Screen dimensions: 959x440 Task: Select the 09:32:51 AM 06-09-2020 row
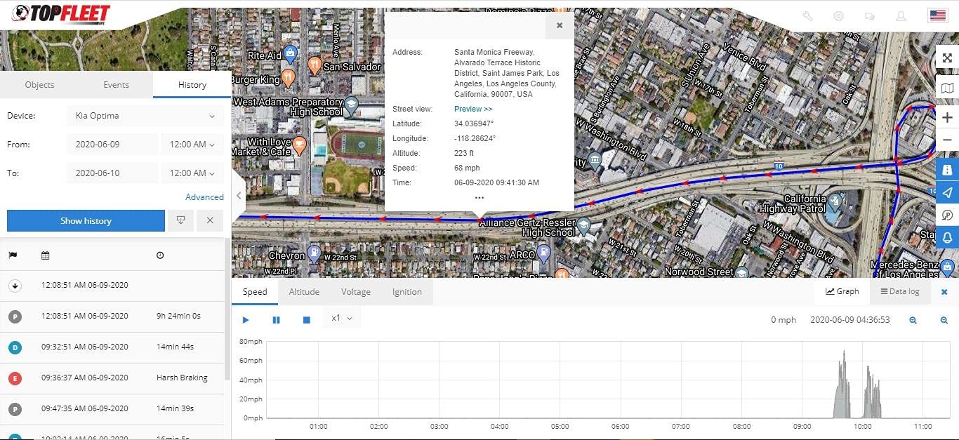[x=112, y=347]
